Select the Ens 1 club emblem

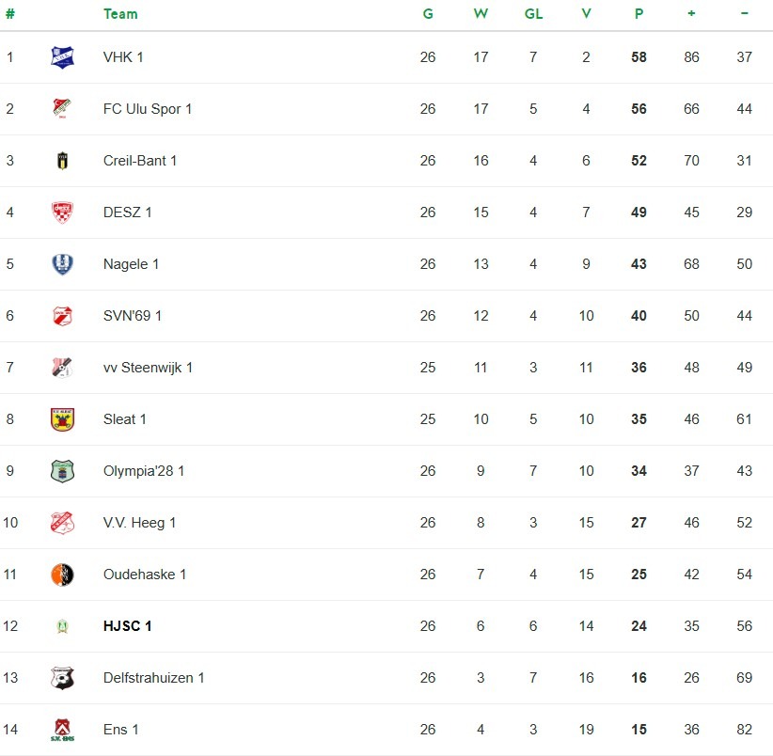coord(62,730)
